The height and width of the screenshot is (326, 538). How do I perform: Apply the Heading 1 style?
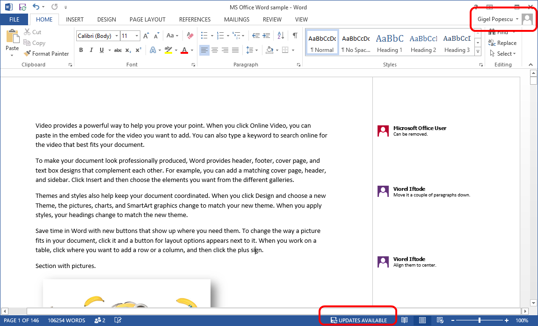click(389, 43)
